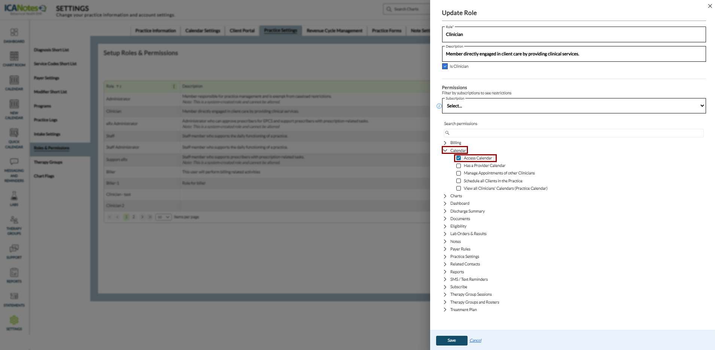The width and height of the screenshot is (715, 350).
Task: Check Schedule all Clients in the Practice
Action: tap(459, 181)
